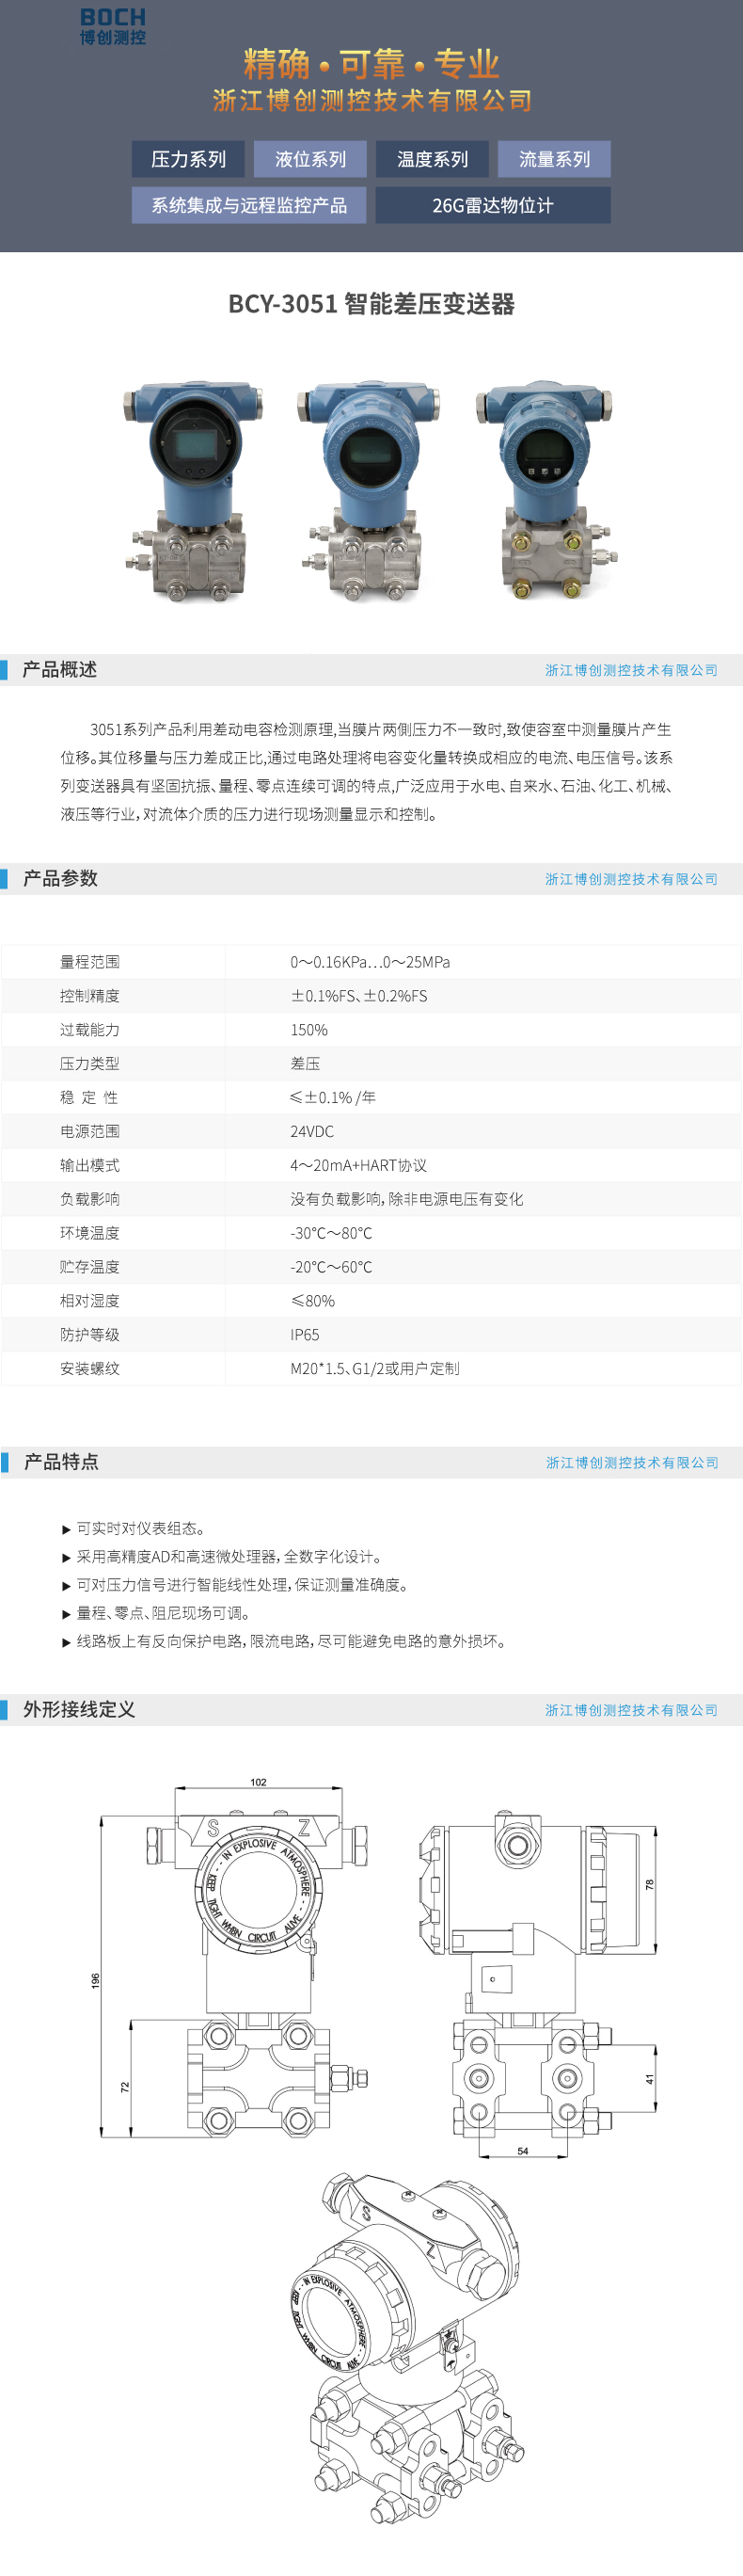Click the 浙江博创测控技术有限公司 banner title
The image size is (743, 2576).
pyautogui.click(x=371, y=100)
